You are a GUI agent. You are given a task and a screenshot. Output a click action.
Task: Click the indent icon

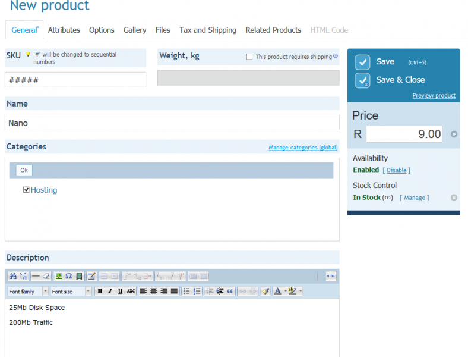[220, 291]
